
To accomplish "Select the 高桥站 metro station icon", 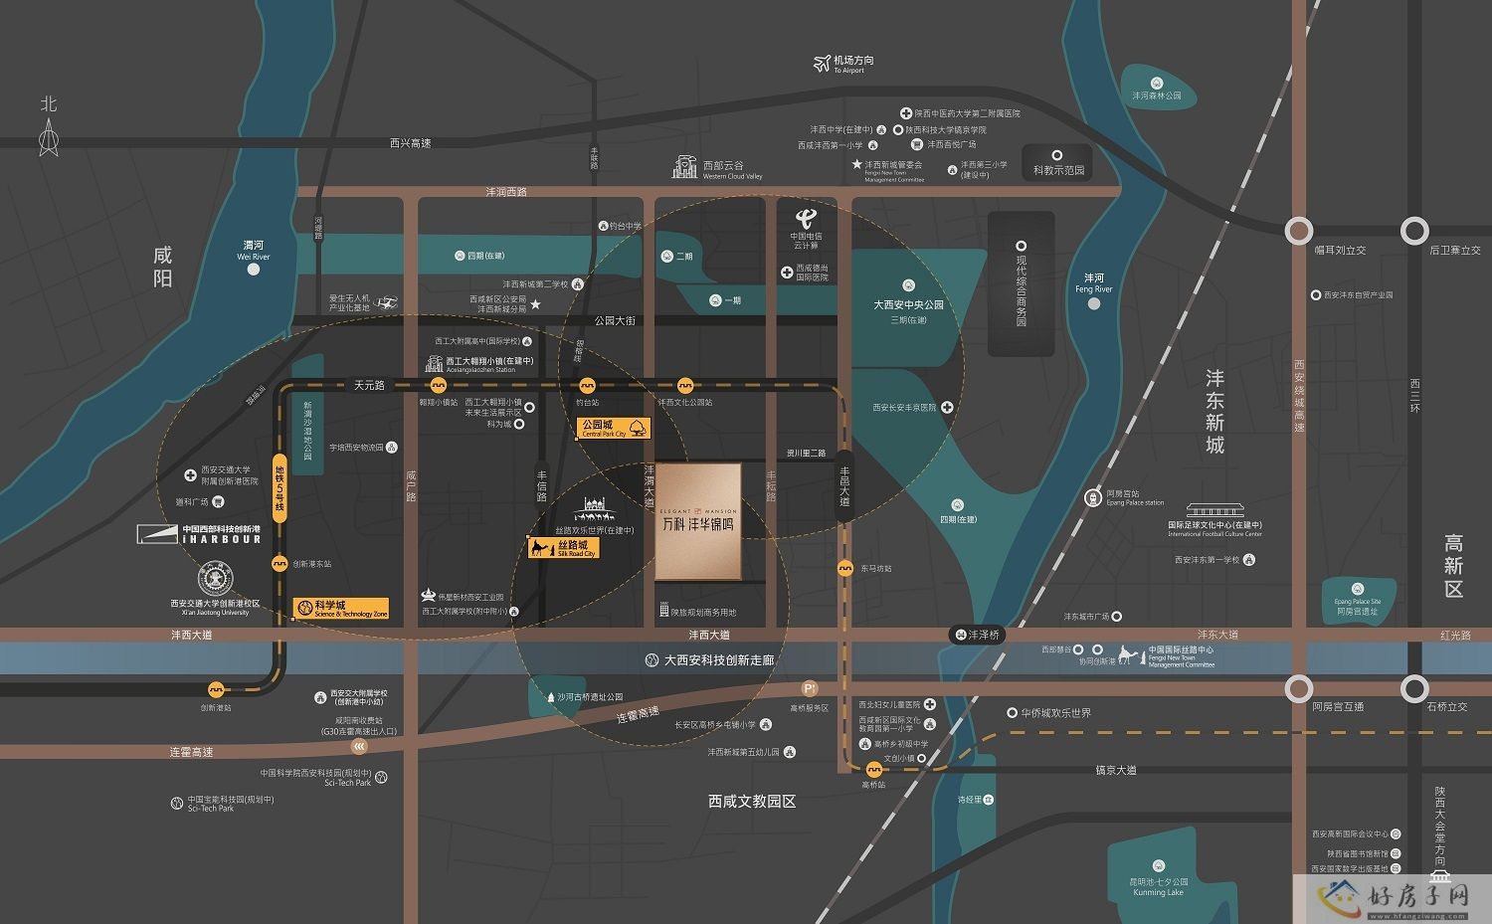I will (873, 769).
